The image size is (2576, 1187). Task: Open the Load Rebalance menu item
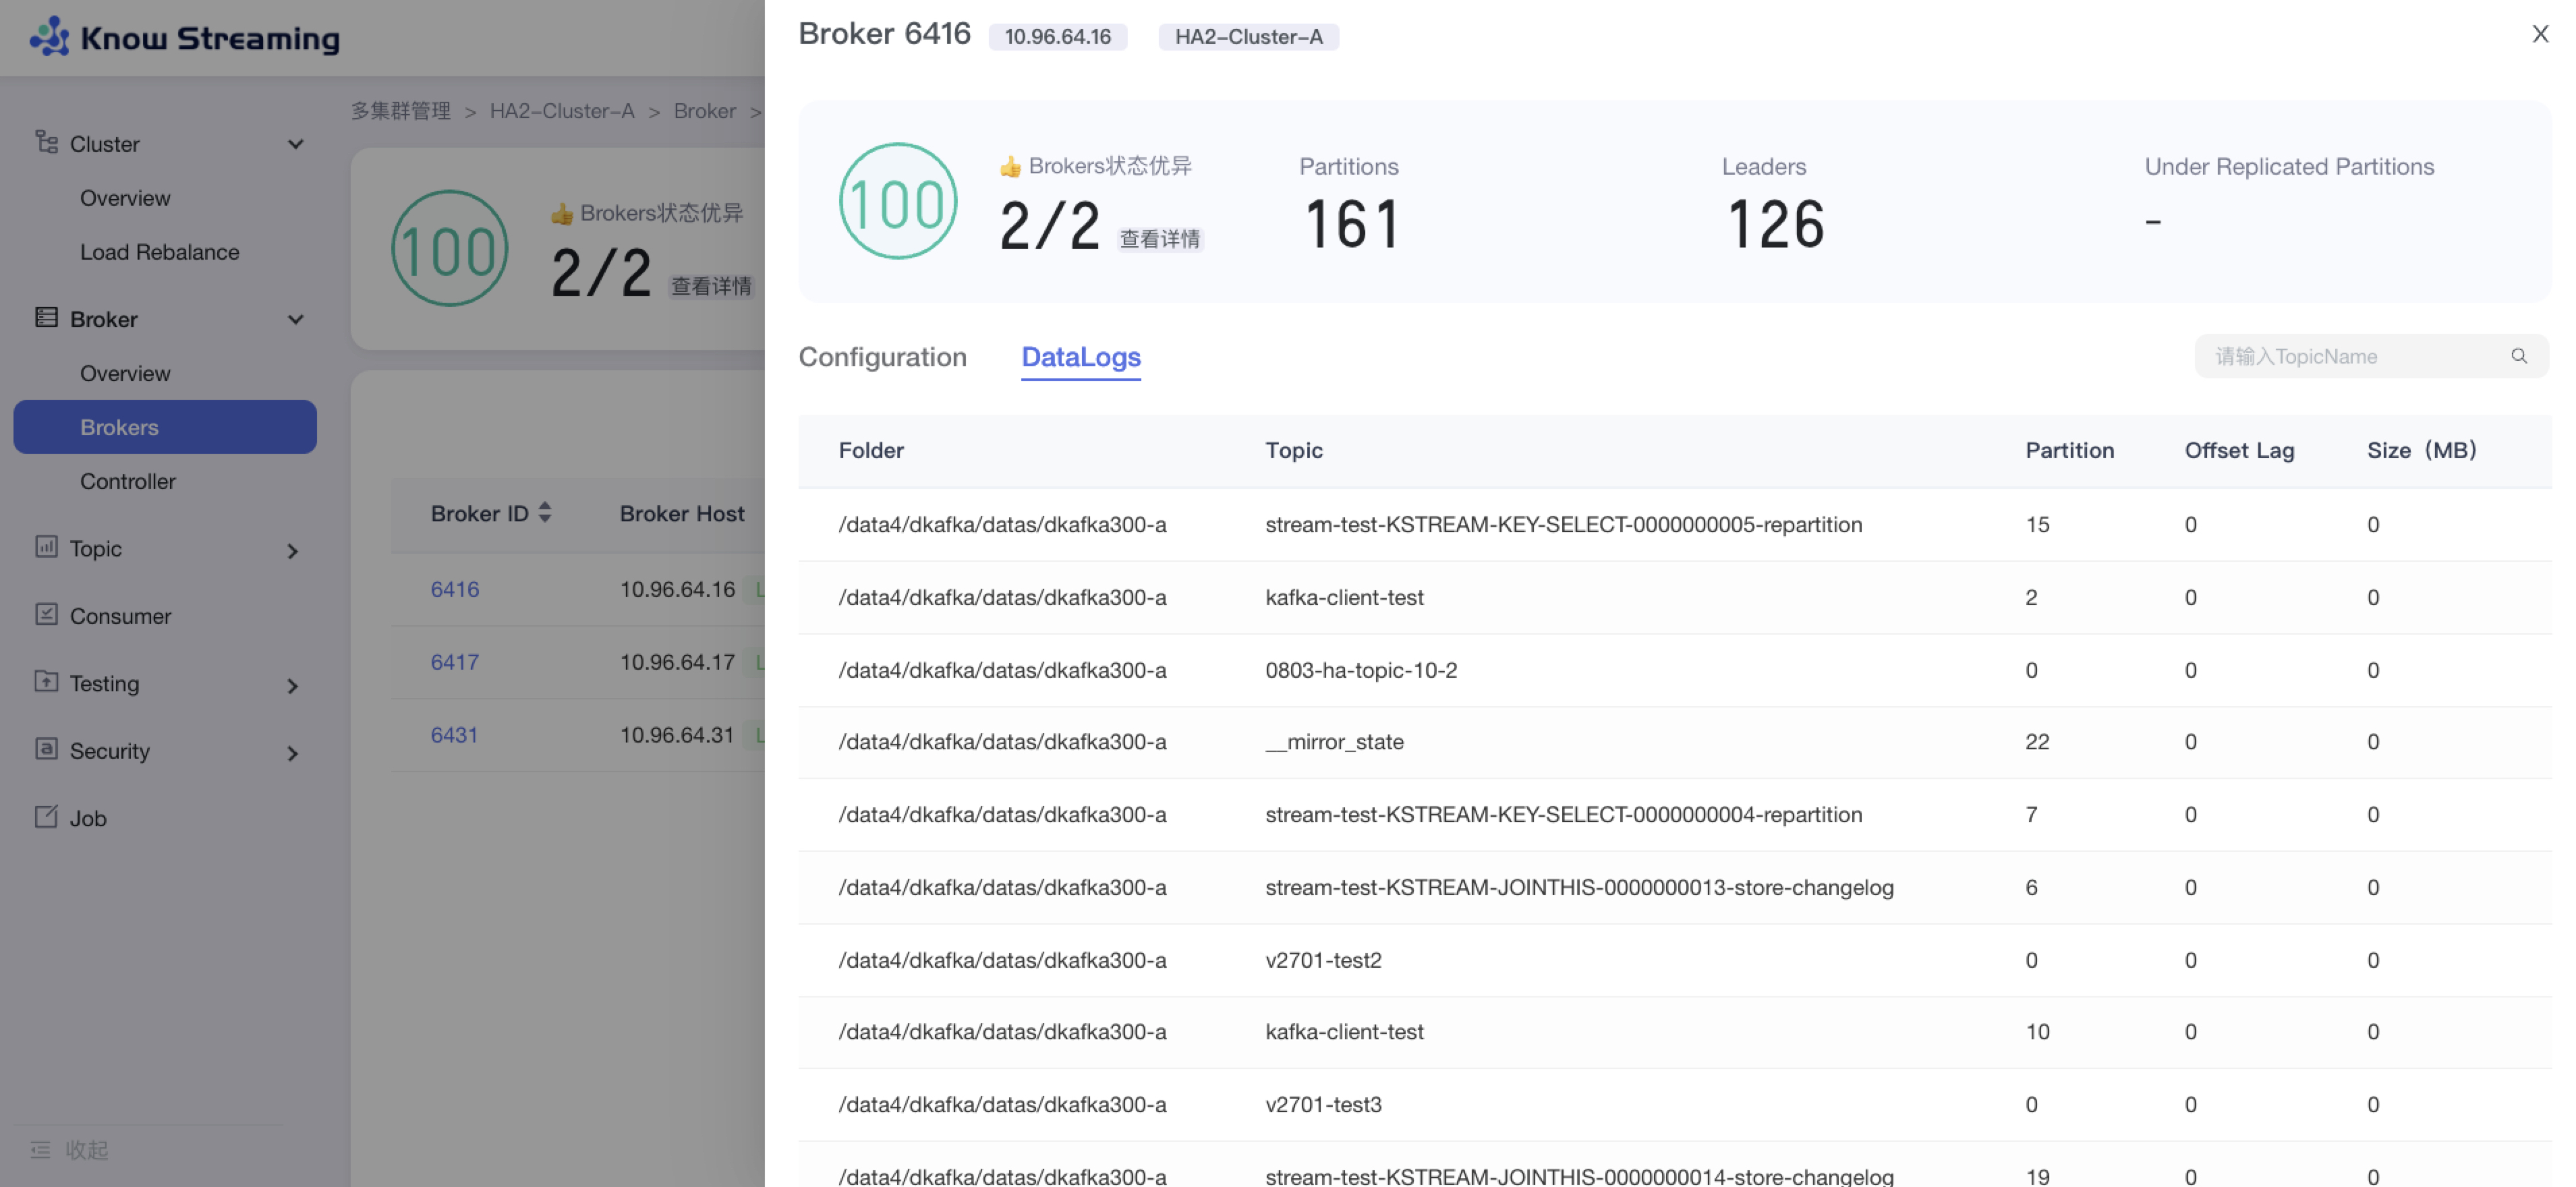coord(159,252)
